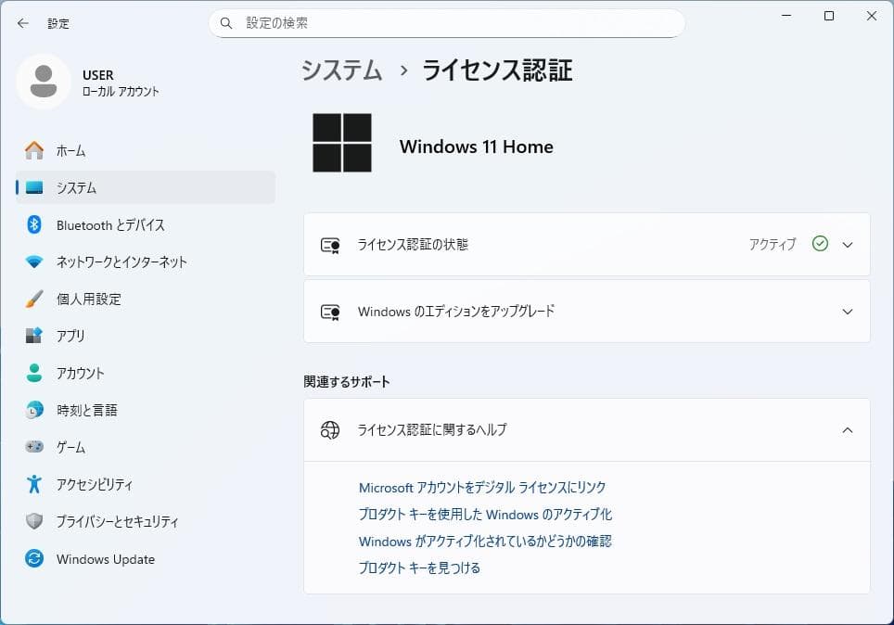This screenshot has width=894, height=625.
Task: Open ホーム in the sidebar
Action: [x=146, y=150]
